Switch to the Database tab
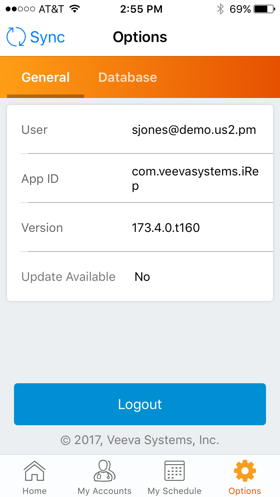Image resolution: width=280 pixels, height=497 pixels. (127, 77)
